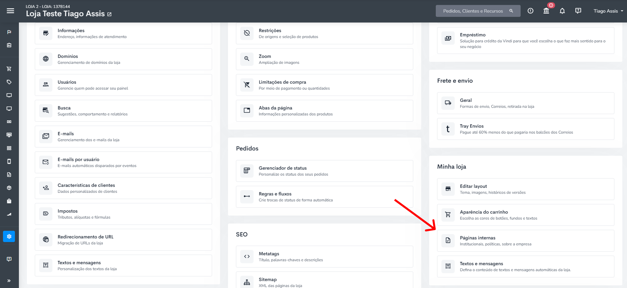Open Restrições card
This screenshot has height=288, width=627.
tap(324, 33)
